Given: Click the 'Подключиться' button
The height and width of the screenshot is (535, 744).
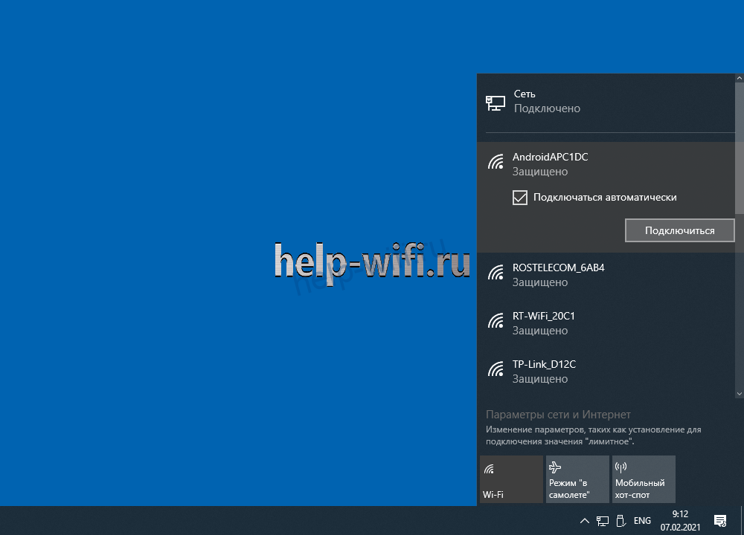Looking at the screenshot, I should pos(679,231).
